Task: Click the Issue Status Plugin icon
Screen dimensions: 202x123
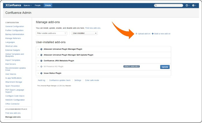Action: 41,73
